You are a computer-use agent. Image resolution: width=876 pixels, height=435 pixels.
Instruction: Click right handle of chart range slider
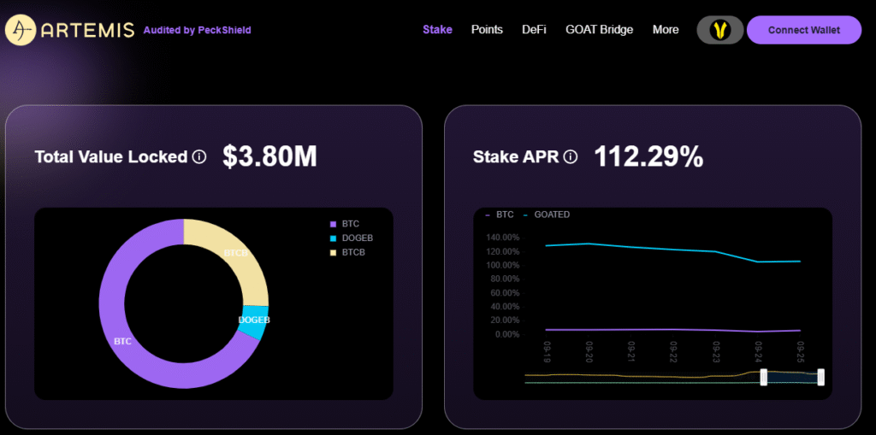(820, 377)
